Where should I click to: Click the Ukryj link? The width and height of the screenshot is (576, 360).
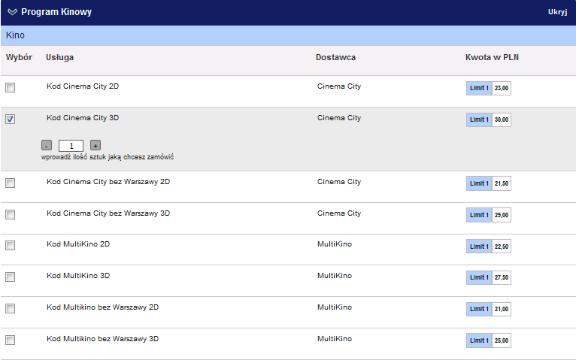pyautogui.click(x=557, y=12)
